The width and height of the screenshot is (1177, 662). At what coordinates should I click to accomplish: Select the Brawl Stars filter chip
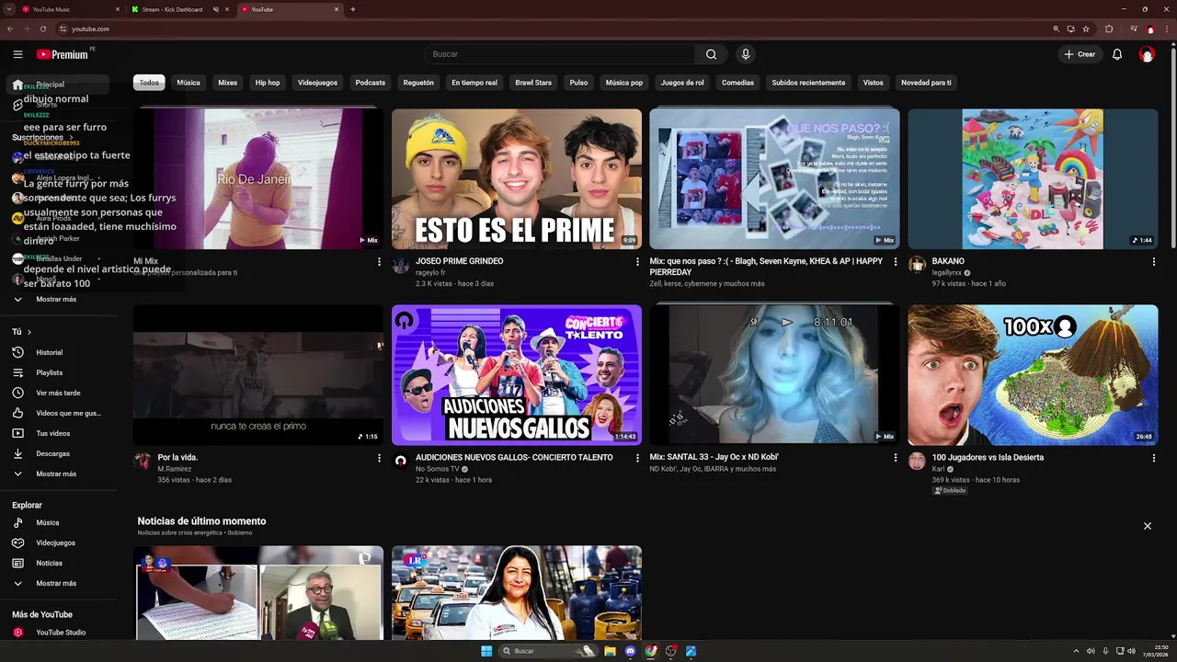[533, 83]
